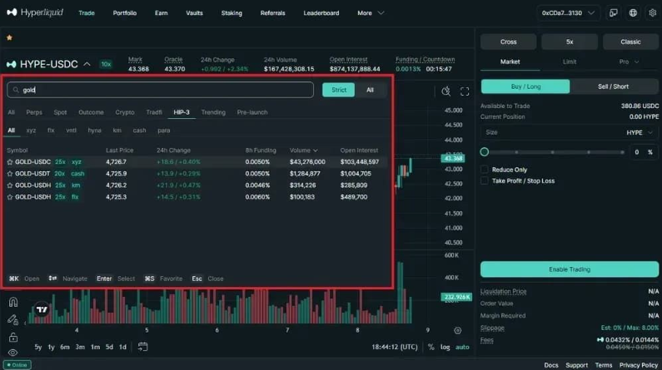Screen dimensions: 662x370
Task: Open the Cross margin mode button
Action: click(x=508, y=42)
